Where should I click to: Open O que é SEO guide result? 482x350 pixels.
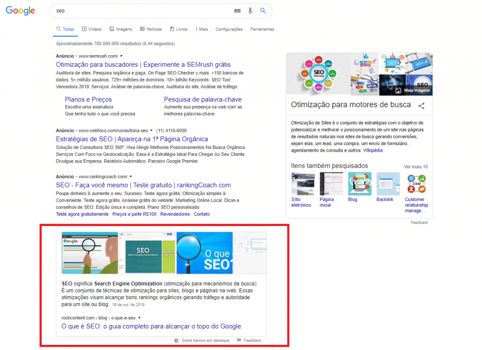pos(151,326)
